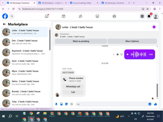
Task: Open the account profile avatar menu
Action: pyautogui.click(x=156, y=16)
